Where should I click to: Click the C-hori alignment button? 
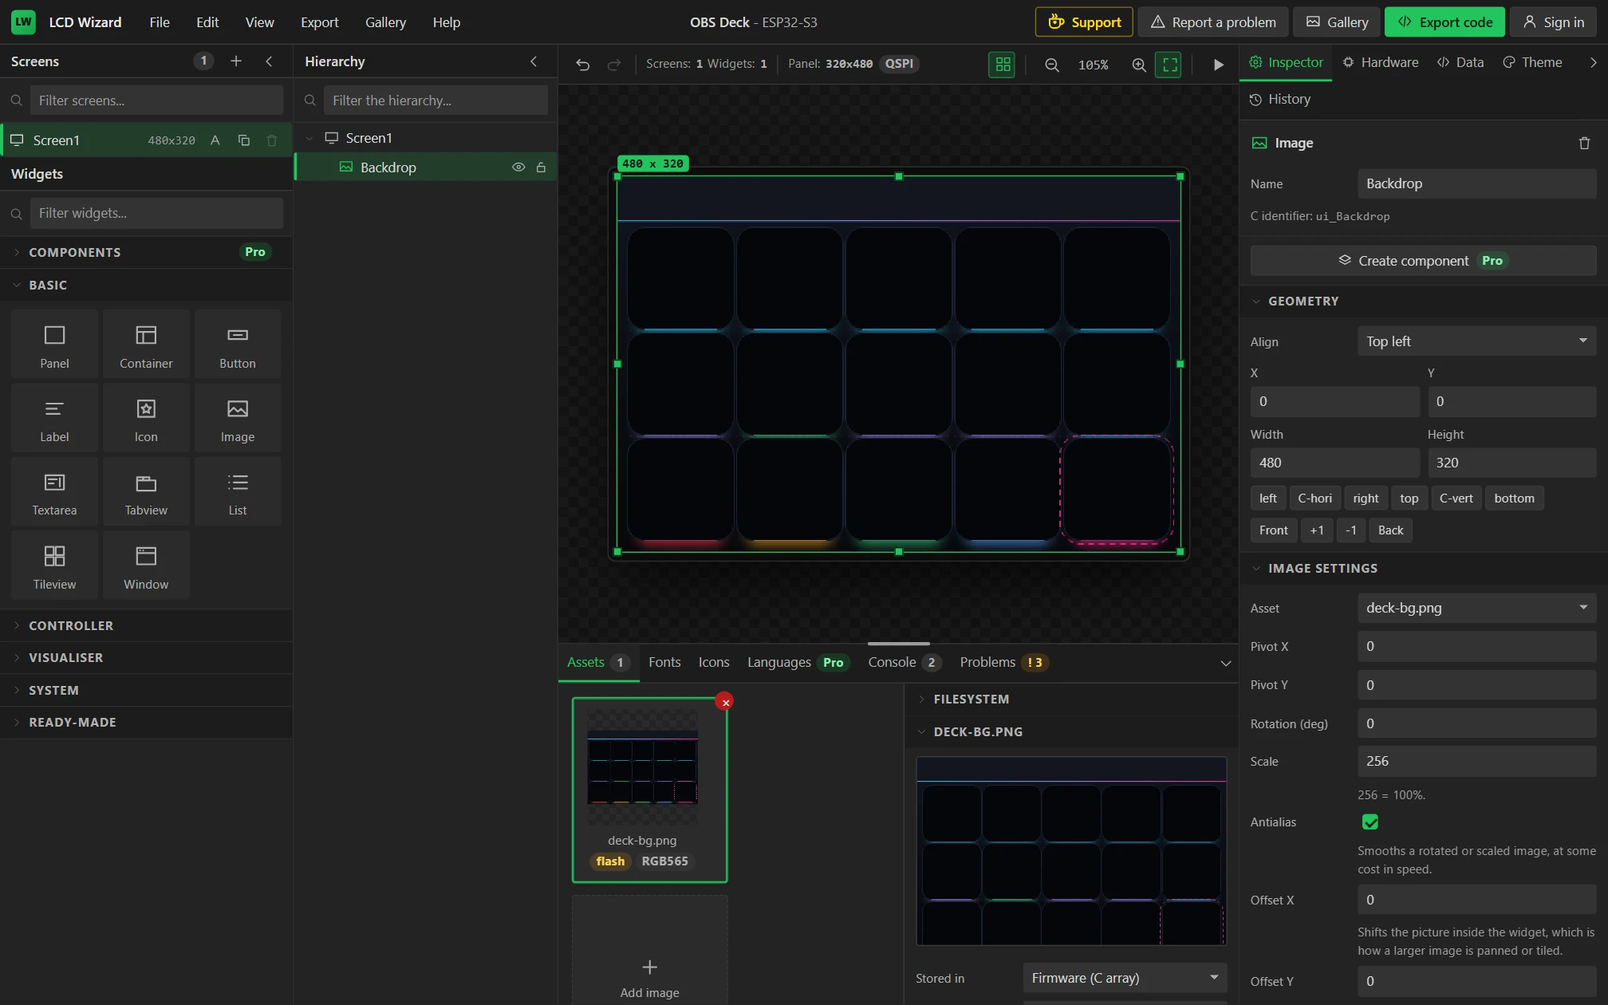tap(1314, 499)
